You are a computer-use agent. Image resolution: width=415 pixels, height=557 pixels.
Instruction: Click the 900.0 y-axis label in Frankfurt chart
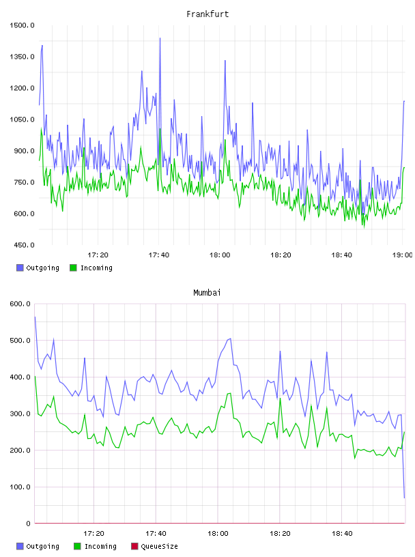[24, 151]
